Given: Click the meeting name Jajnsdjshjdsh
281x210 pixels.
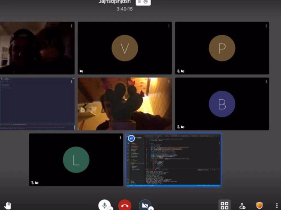Looking at the screenshot, I should (115, 2).
